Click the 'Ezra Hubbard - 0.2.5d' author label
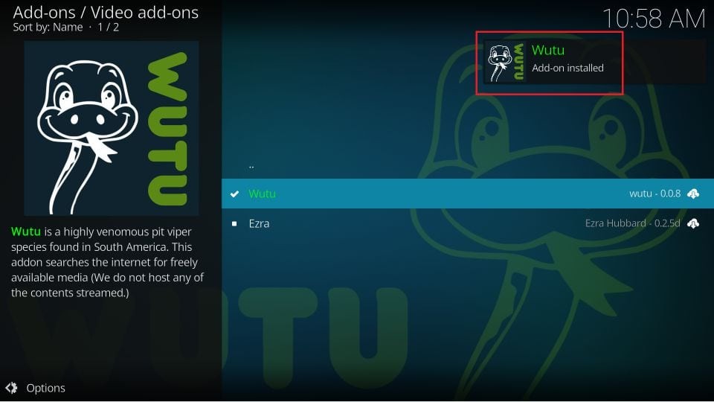The image size is (714, 402). [x=632, y=223]
